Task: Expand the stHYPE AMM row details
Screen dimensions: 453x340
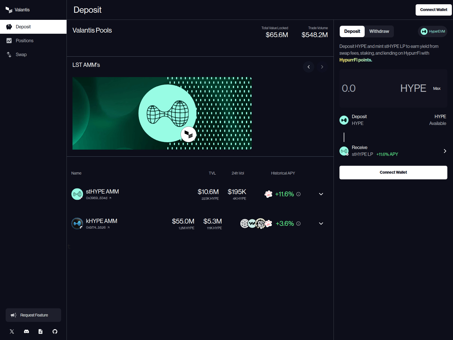Action: point(321,194)
